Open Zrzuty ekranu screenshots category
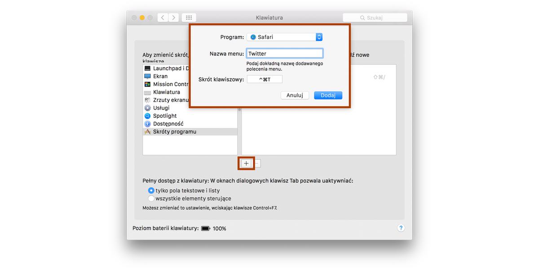Image resolution: width=539 pixels, height=269 pixels. coord(166,100)
